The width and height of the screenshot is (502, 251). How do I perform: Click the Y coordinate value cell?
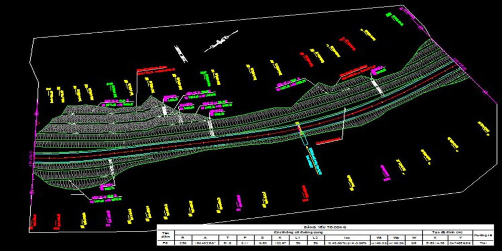point(459,243)
